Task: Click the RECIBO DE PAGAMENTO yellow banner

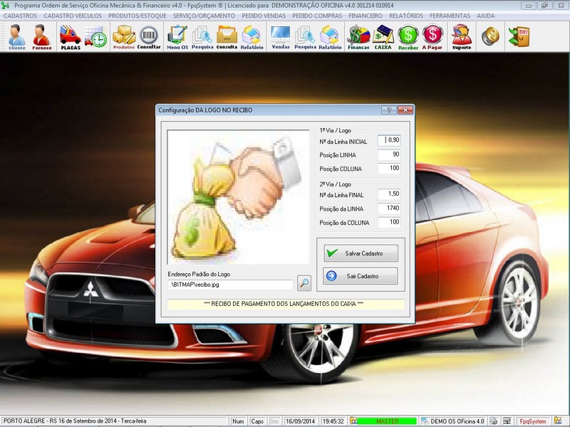Action: [x=286, y=304]
